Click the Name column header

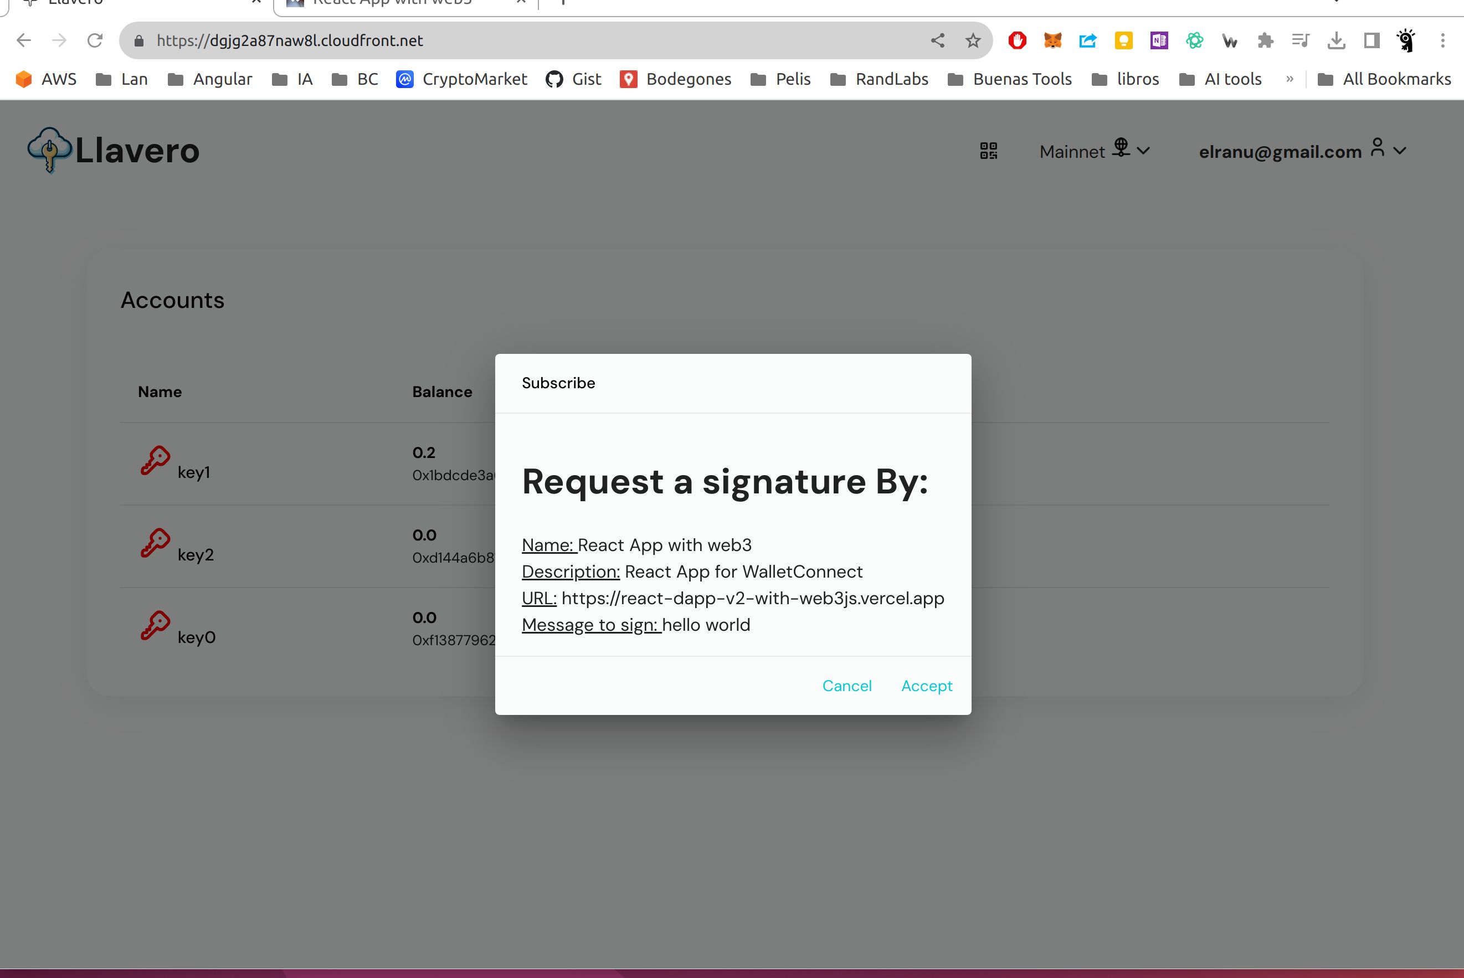point(160,392)
